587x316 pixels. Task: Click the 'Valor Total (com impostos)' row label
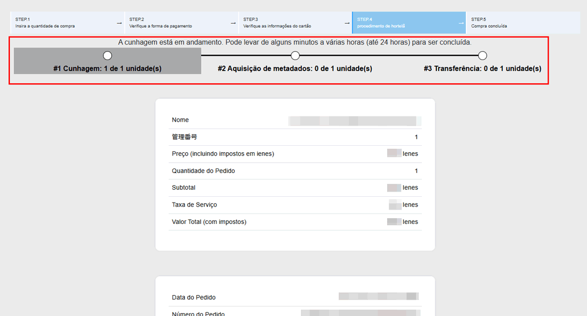pos(209,222)
